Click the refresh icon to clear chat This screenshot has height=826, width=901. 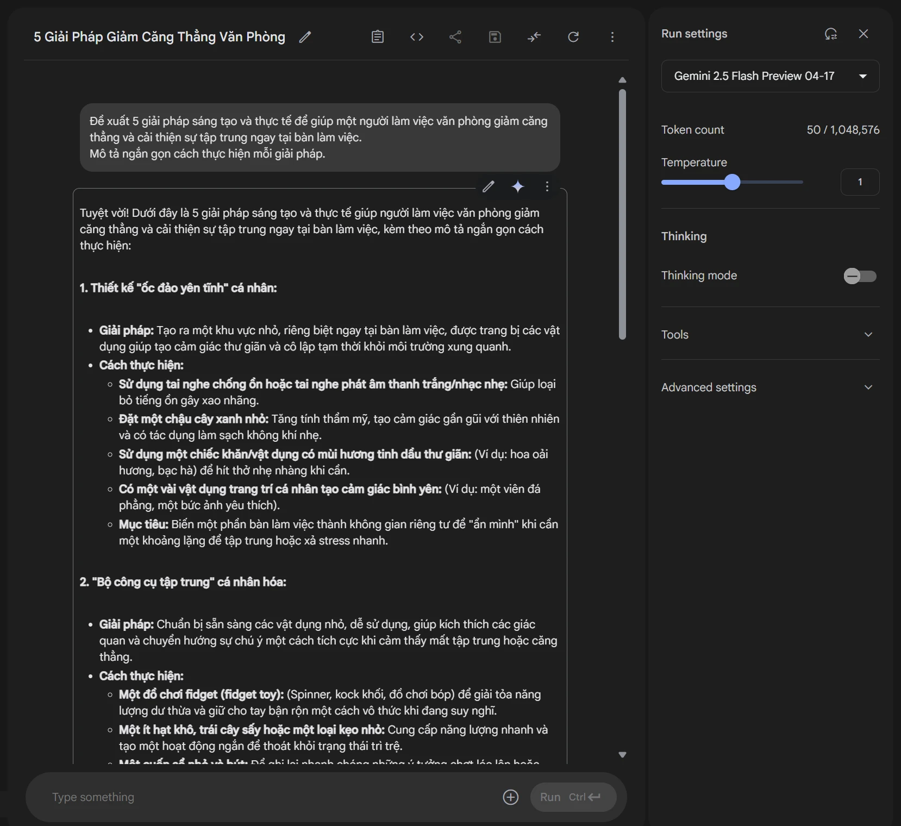pos(573,37)
